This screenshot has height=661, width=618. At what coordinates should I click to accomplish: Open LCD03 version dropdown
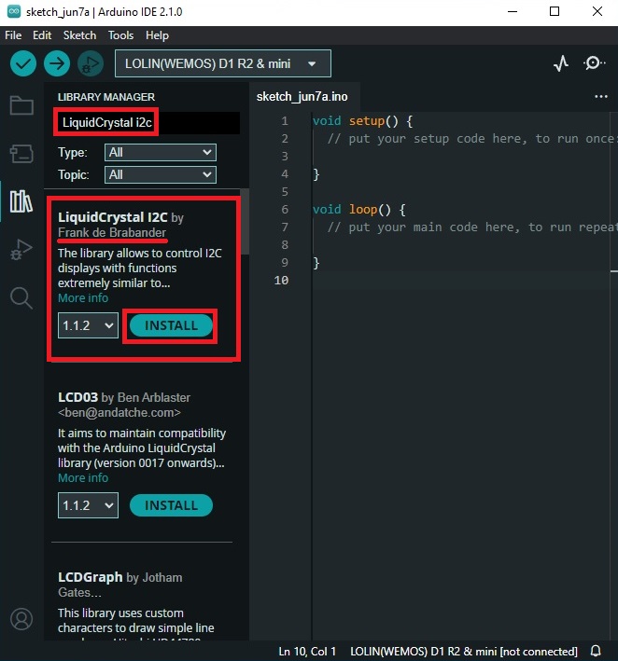click(88, 505)
